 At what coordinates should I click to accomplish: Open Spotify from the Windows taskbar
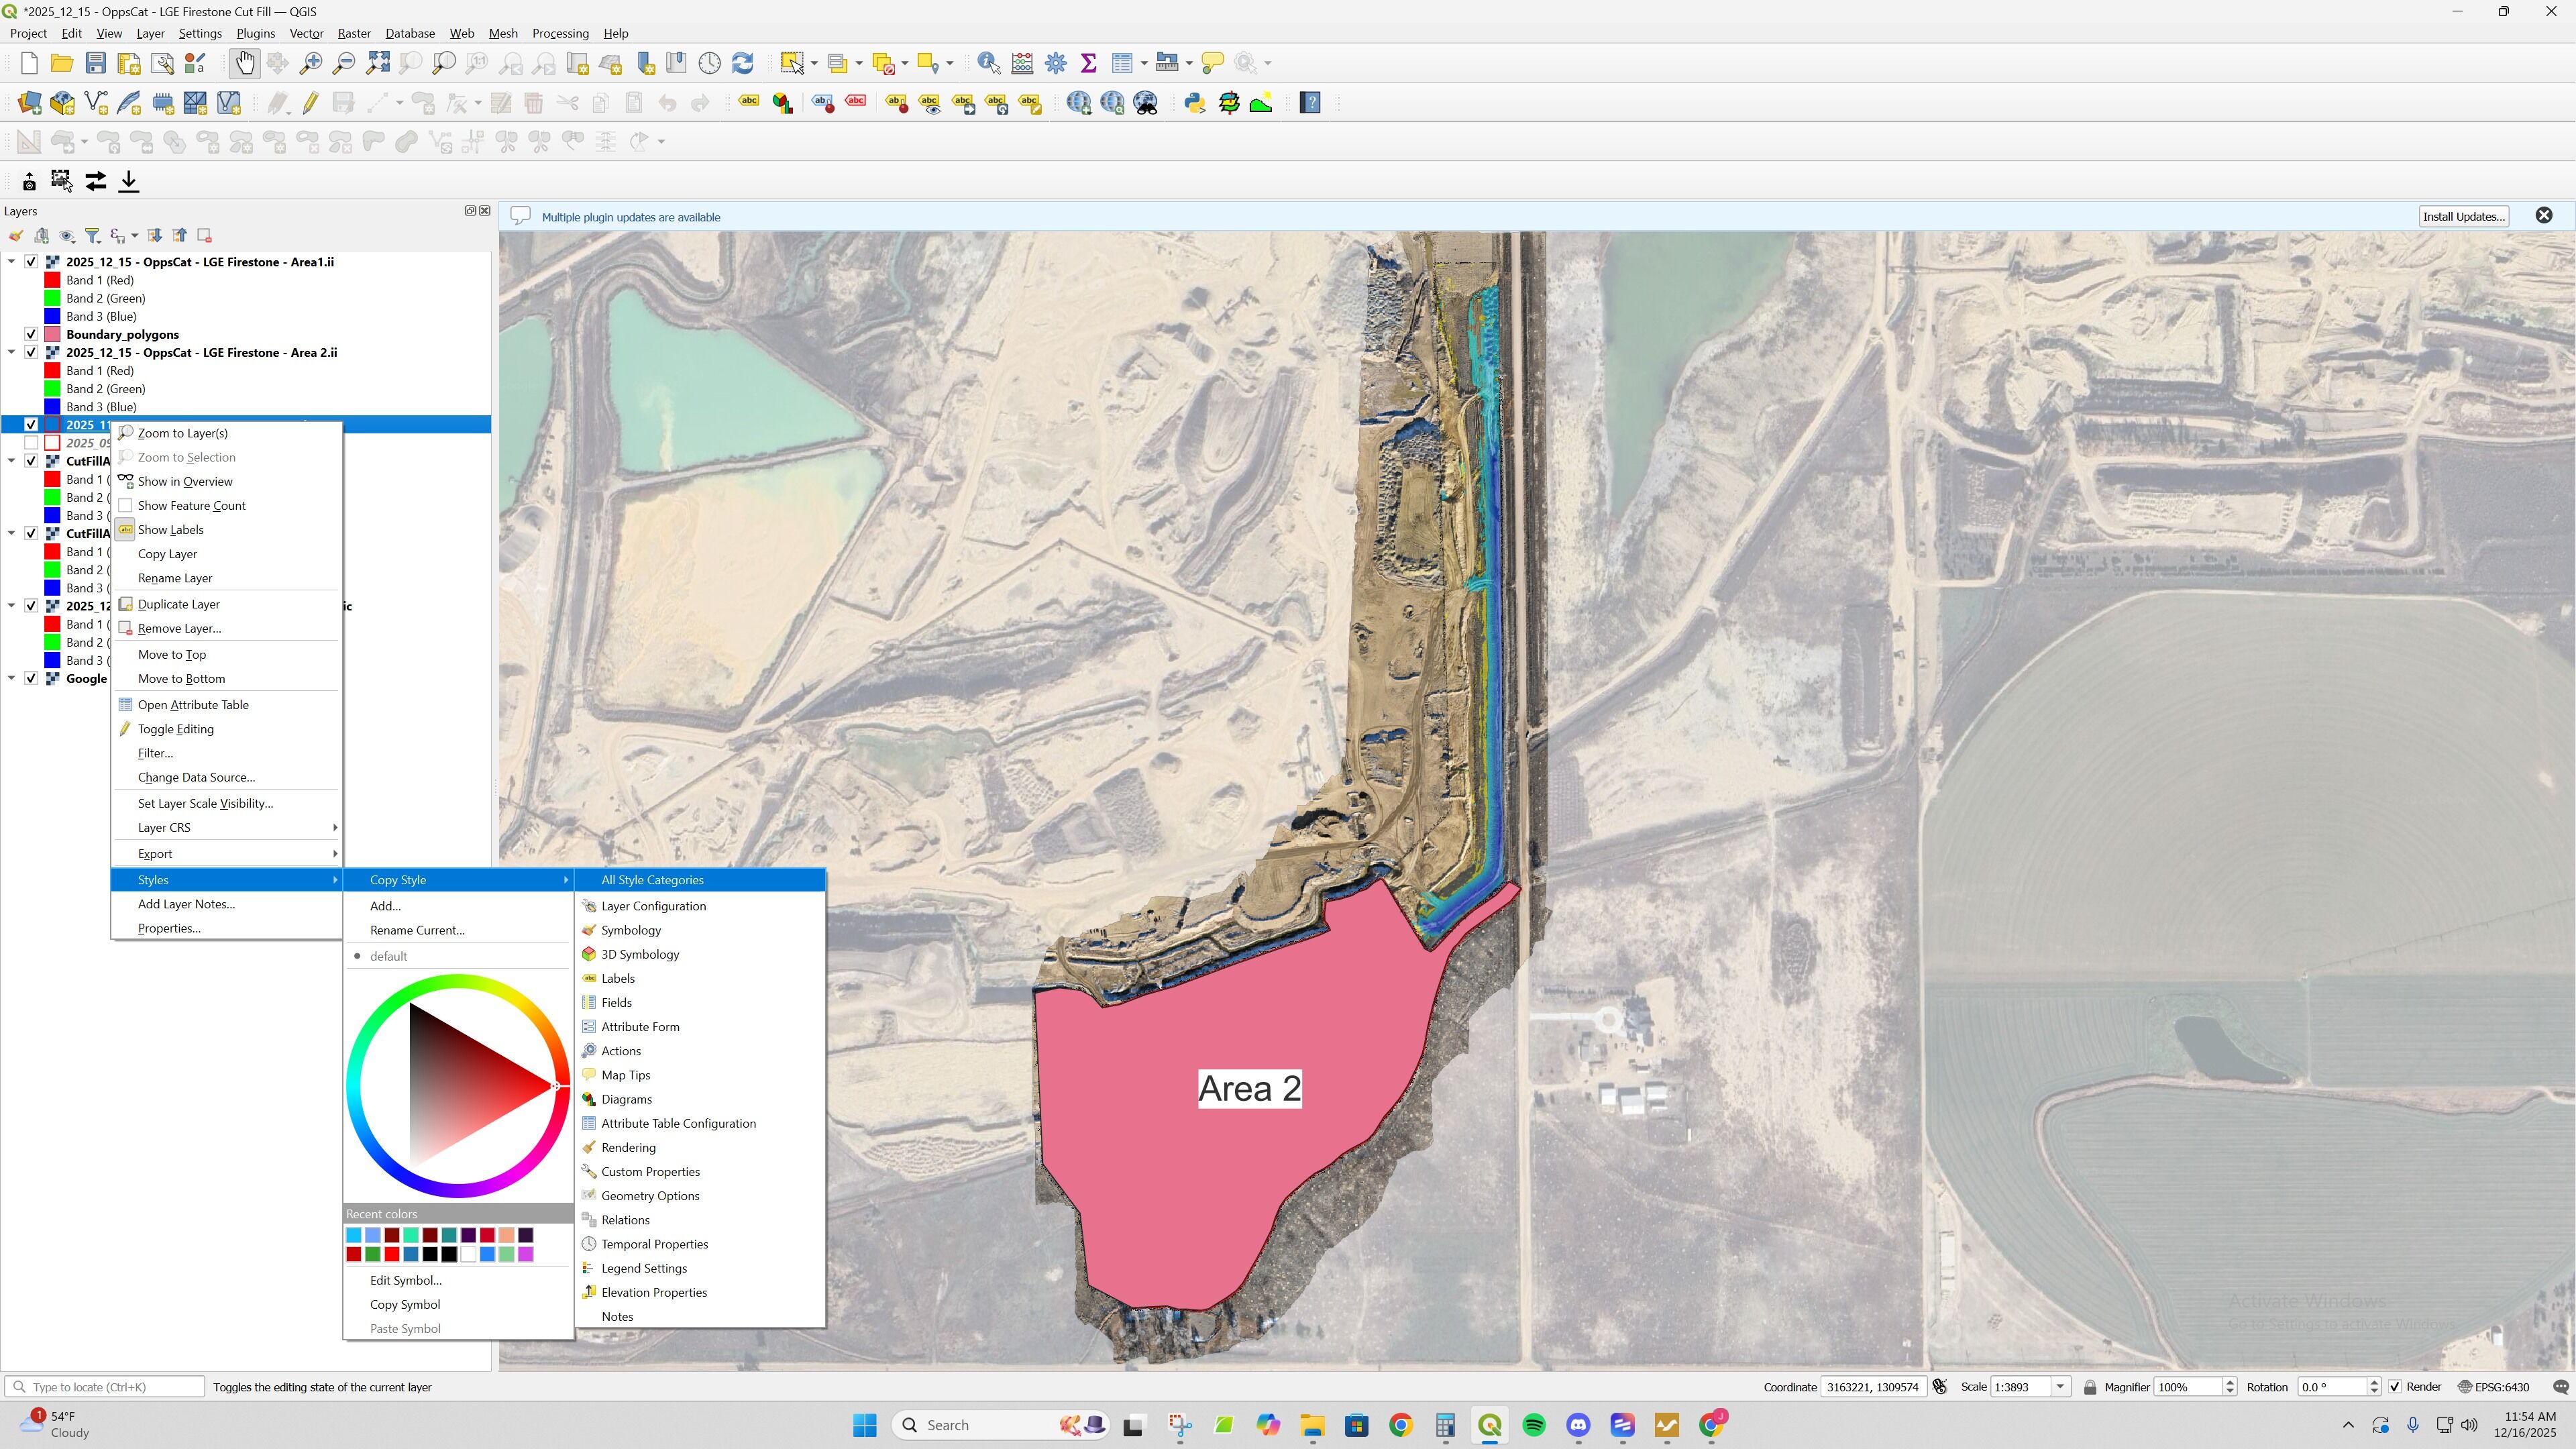[1534, 1425]
